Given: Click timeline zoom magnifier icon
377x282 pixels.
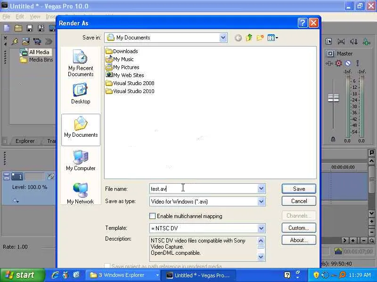Looking at the screenshot, I should (x=372, y=240).
